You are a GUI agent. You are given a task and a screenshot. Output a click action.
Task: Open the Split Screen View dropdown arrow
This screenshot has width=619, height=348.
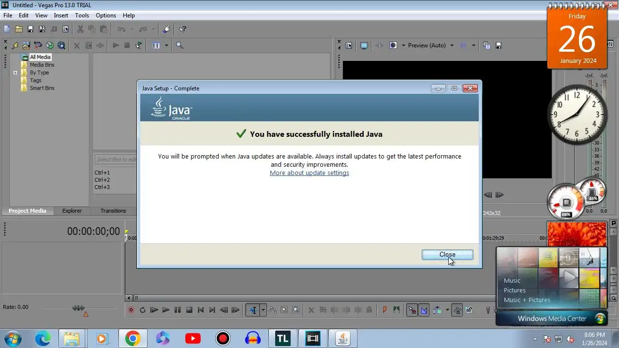tap(403, 45)
